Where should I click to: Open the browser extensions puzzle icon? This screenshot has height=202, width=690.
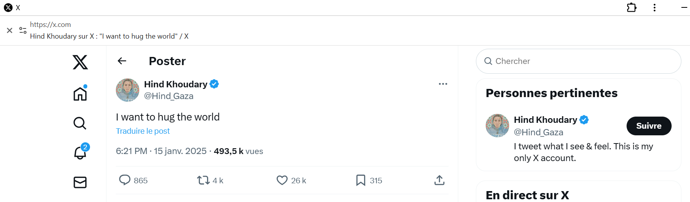coord(631,7)
